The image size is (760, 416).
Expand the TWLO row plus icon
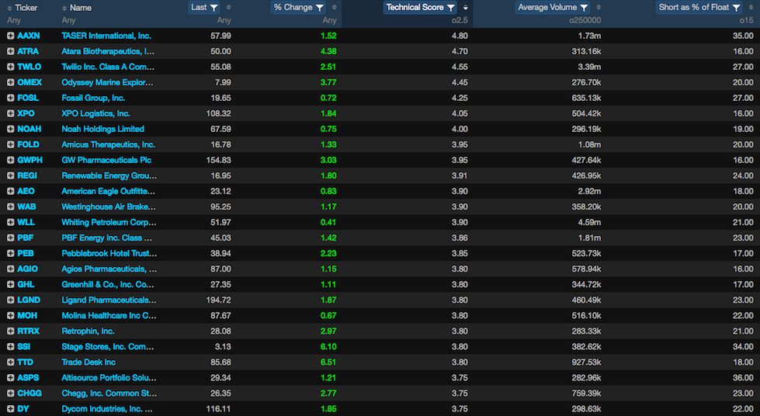[x=10, y=67]
